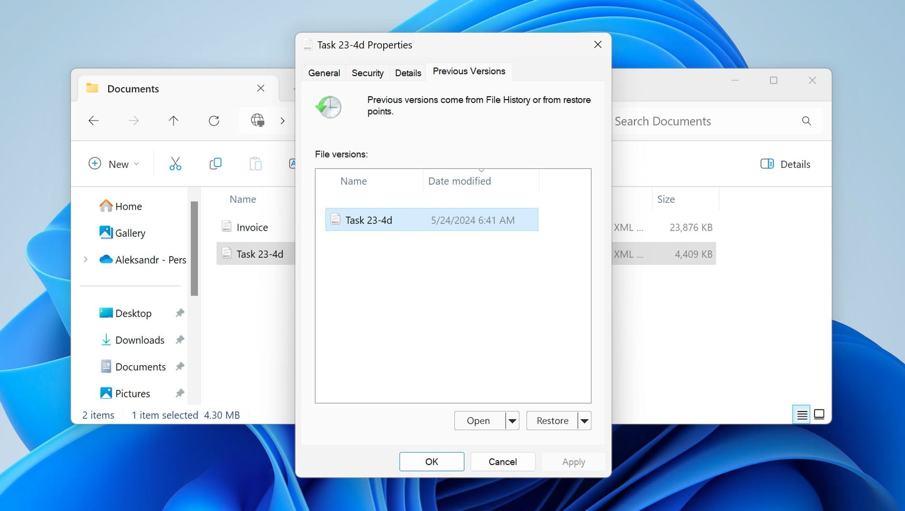Expand the Restore dropdown arrow
Viewport: 905px width, 511px height.
click(584, 421)
